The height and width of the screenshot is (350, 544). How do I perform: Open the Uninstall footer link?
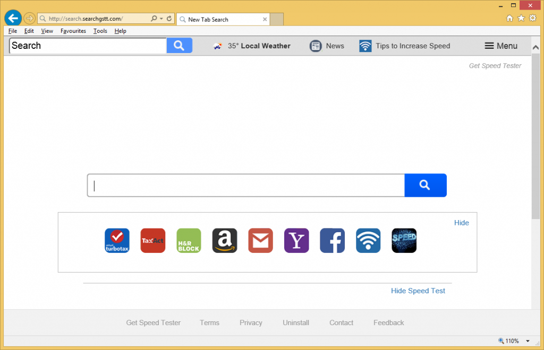296,322
